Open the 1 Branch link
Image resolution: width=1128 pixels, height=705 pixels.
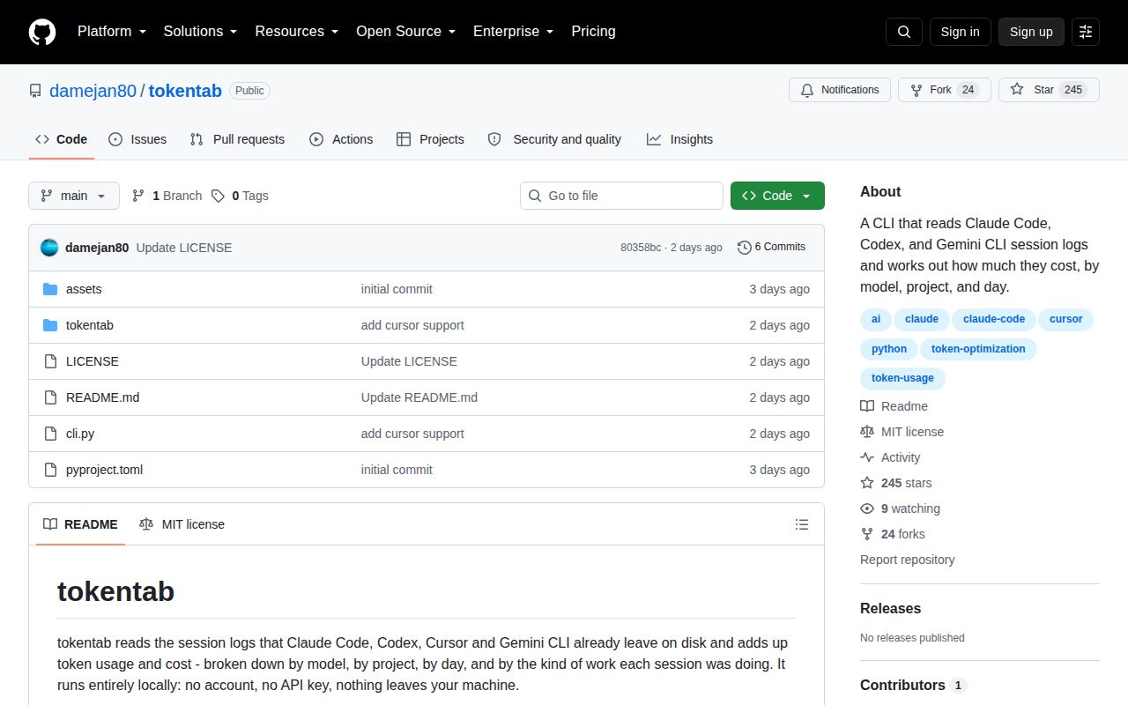point(167,196)
